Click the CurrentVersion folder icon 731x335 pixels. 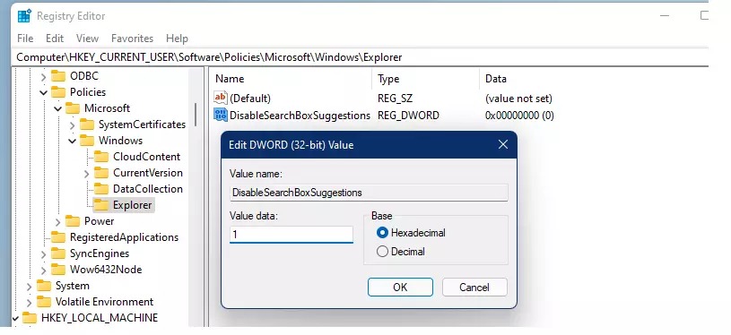click(101, 173)
